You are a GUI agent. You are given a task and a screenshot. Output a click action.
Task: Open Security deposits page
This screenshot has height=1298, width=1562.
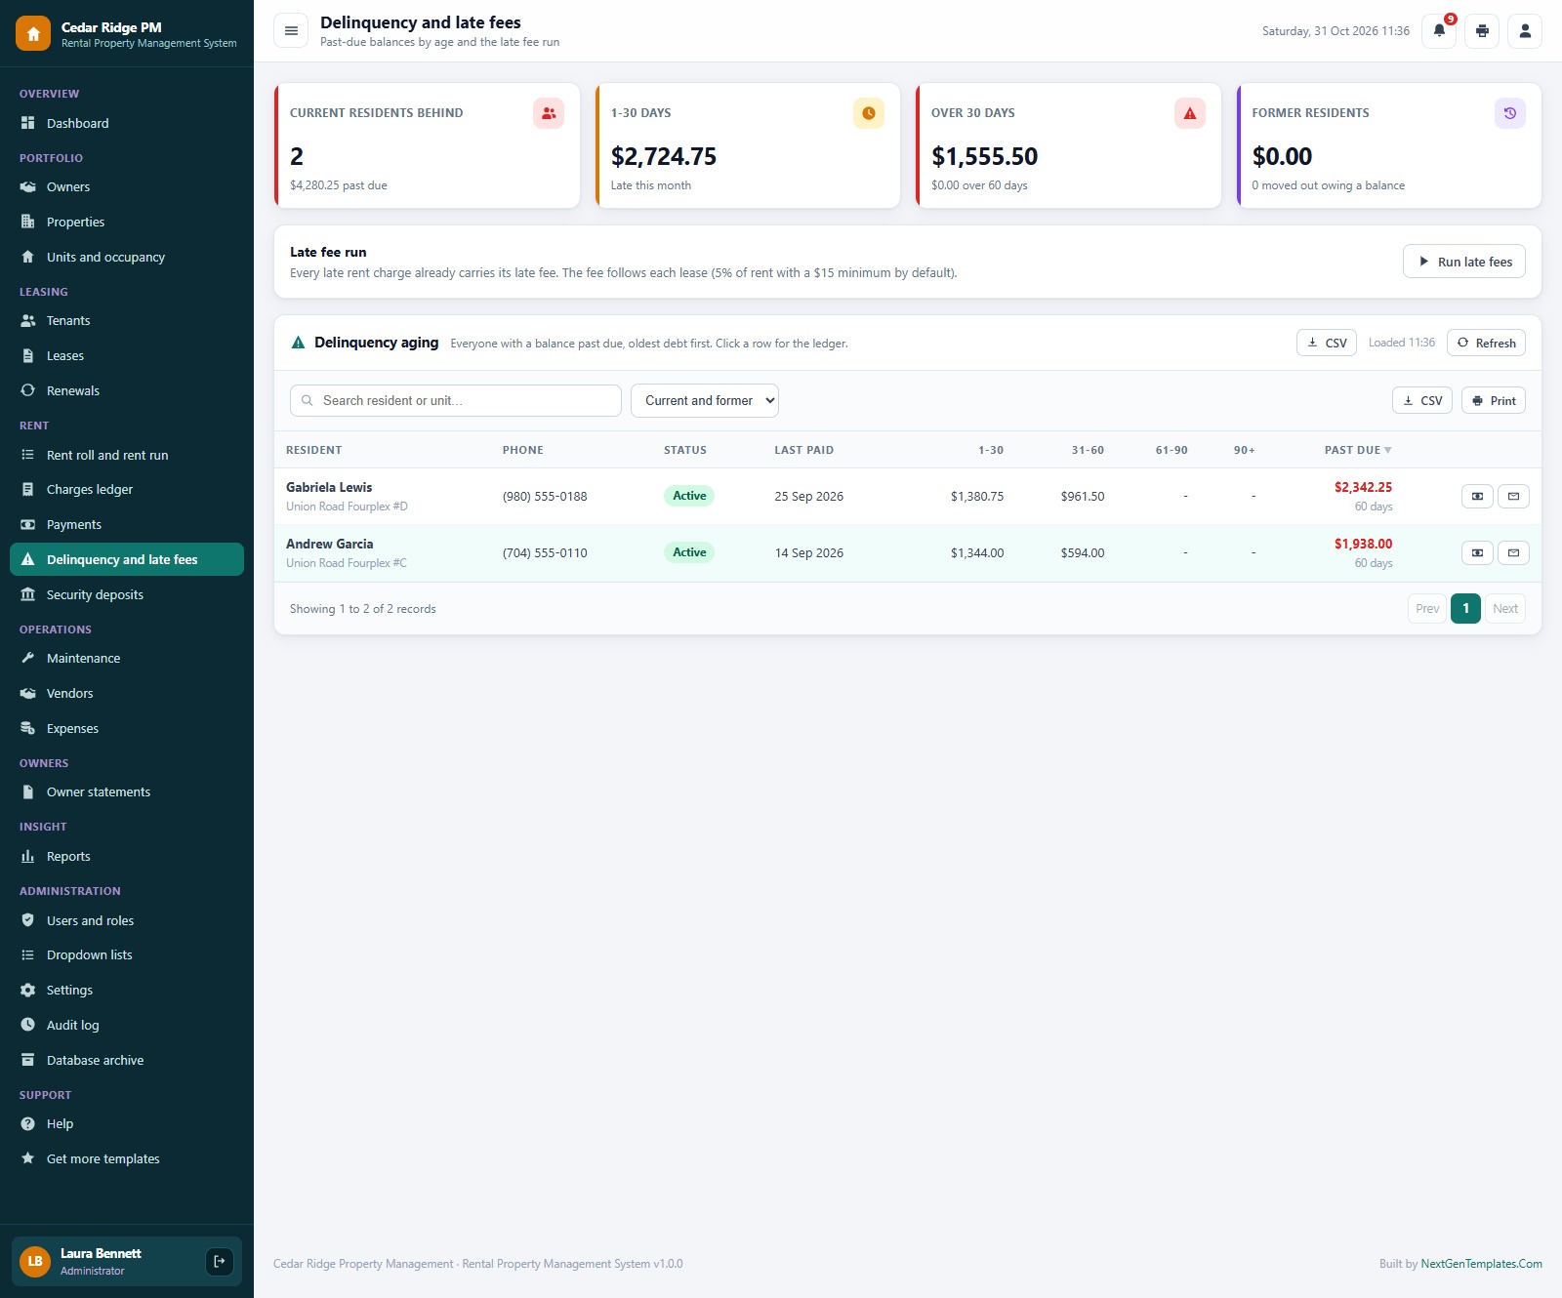tap(127, 594)
